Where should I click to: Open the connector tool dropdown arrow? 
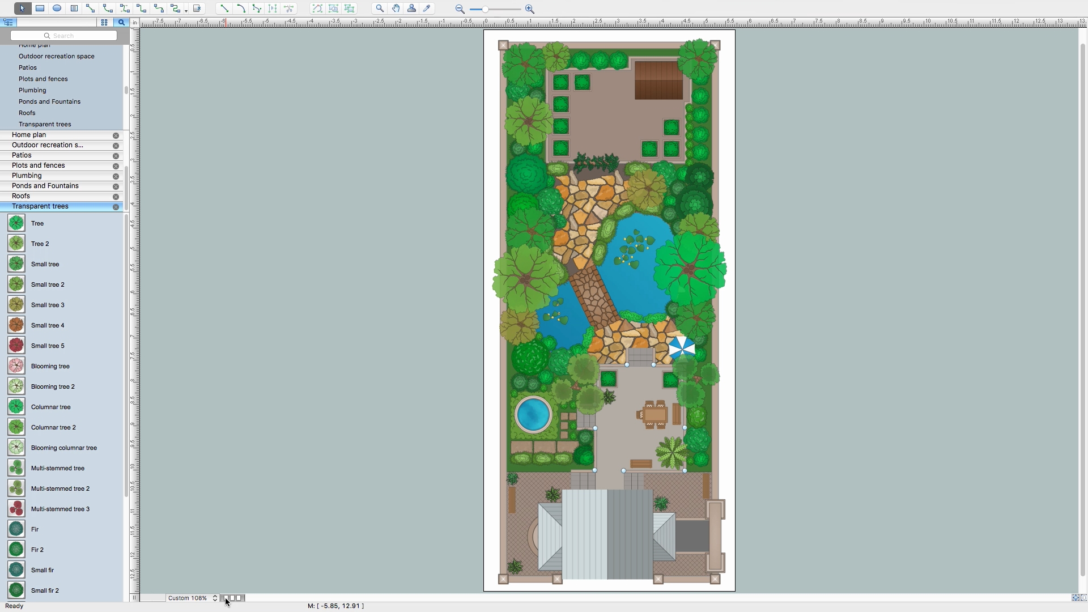click(x=187, y=9)
